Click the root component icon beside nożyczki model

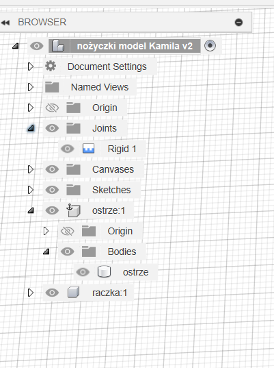58,46
